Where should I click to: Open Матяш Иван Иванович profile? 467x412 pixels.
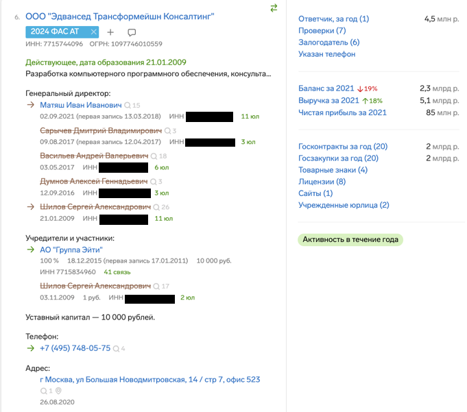(81, 105)
